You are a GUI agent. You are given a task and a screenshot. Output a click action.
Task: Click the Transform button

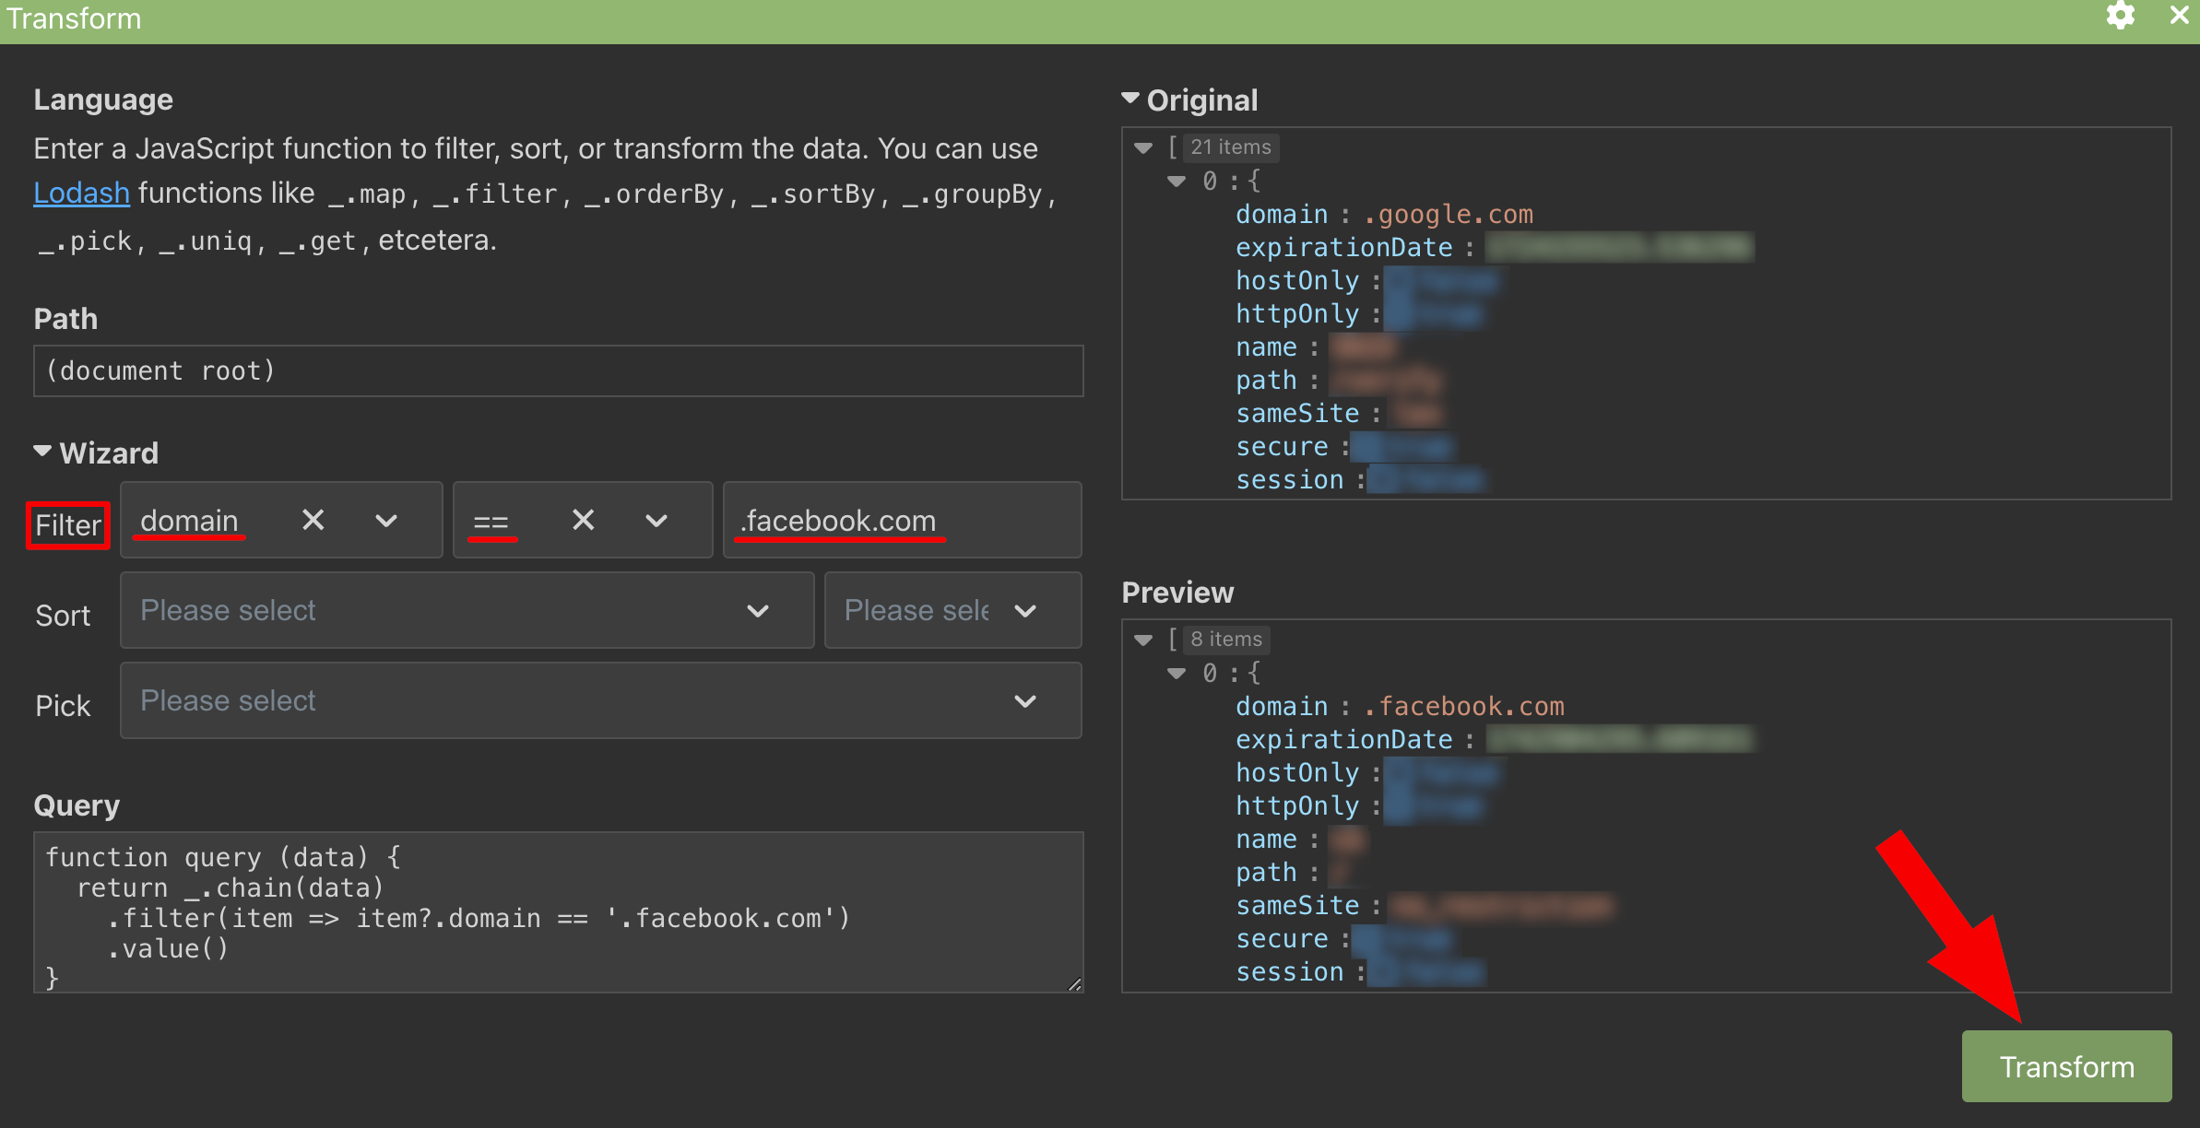(2066, 1066)
